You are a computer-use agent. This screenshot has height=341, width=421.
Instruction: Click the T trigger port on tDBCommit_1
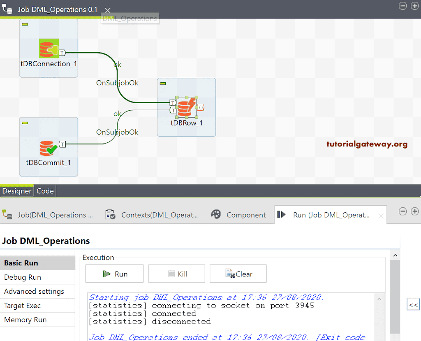(62, 144)
